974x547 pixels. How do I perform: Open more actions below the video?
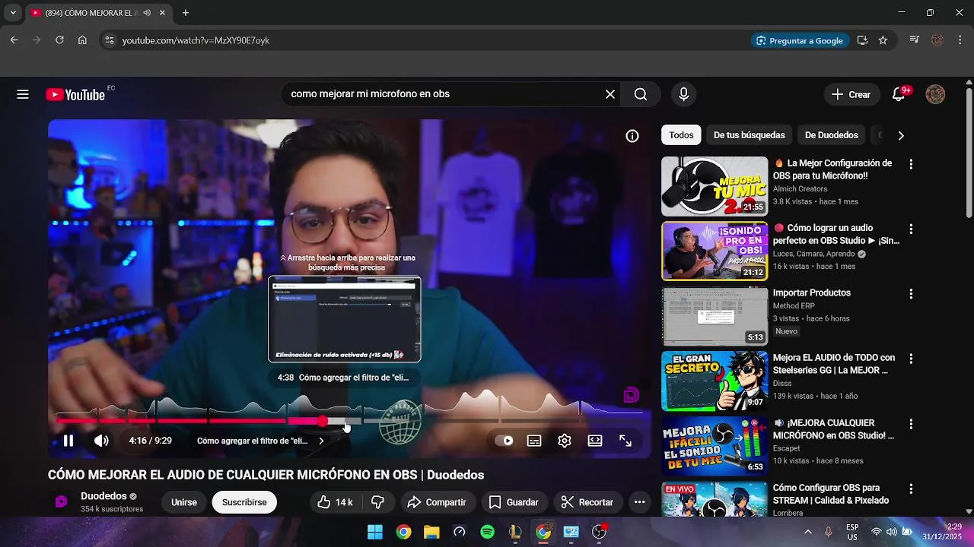(x=639, y=502)
